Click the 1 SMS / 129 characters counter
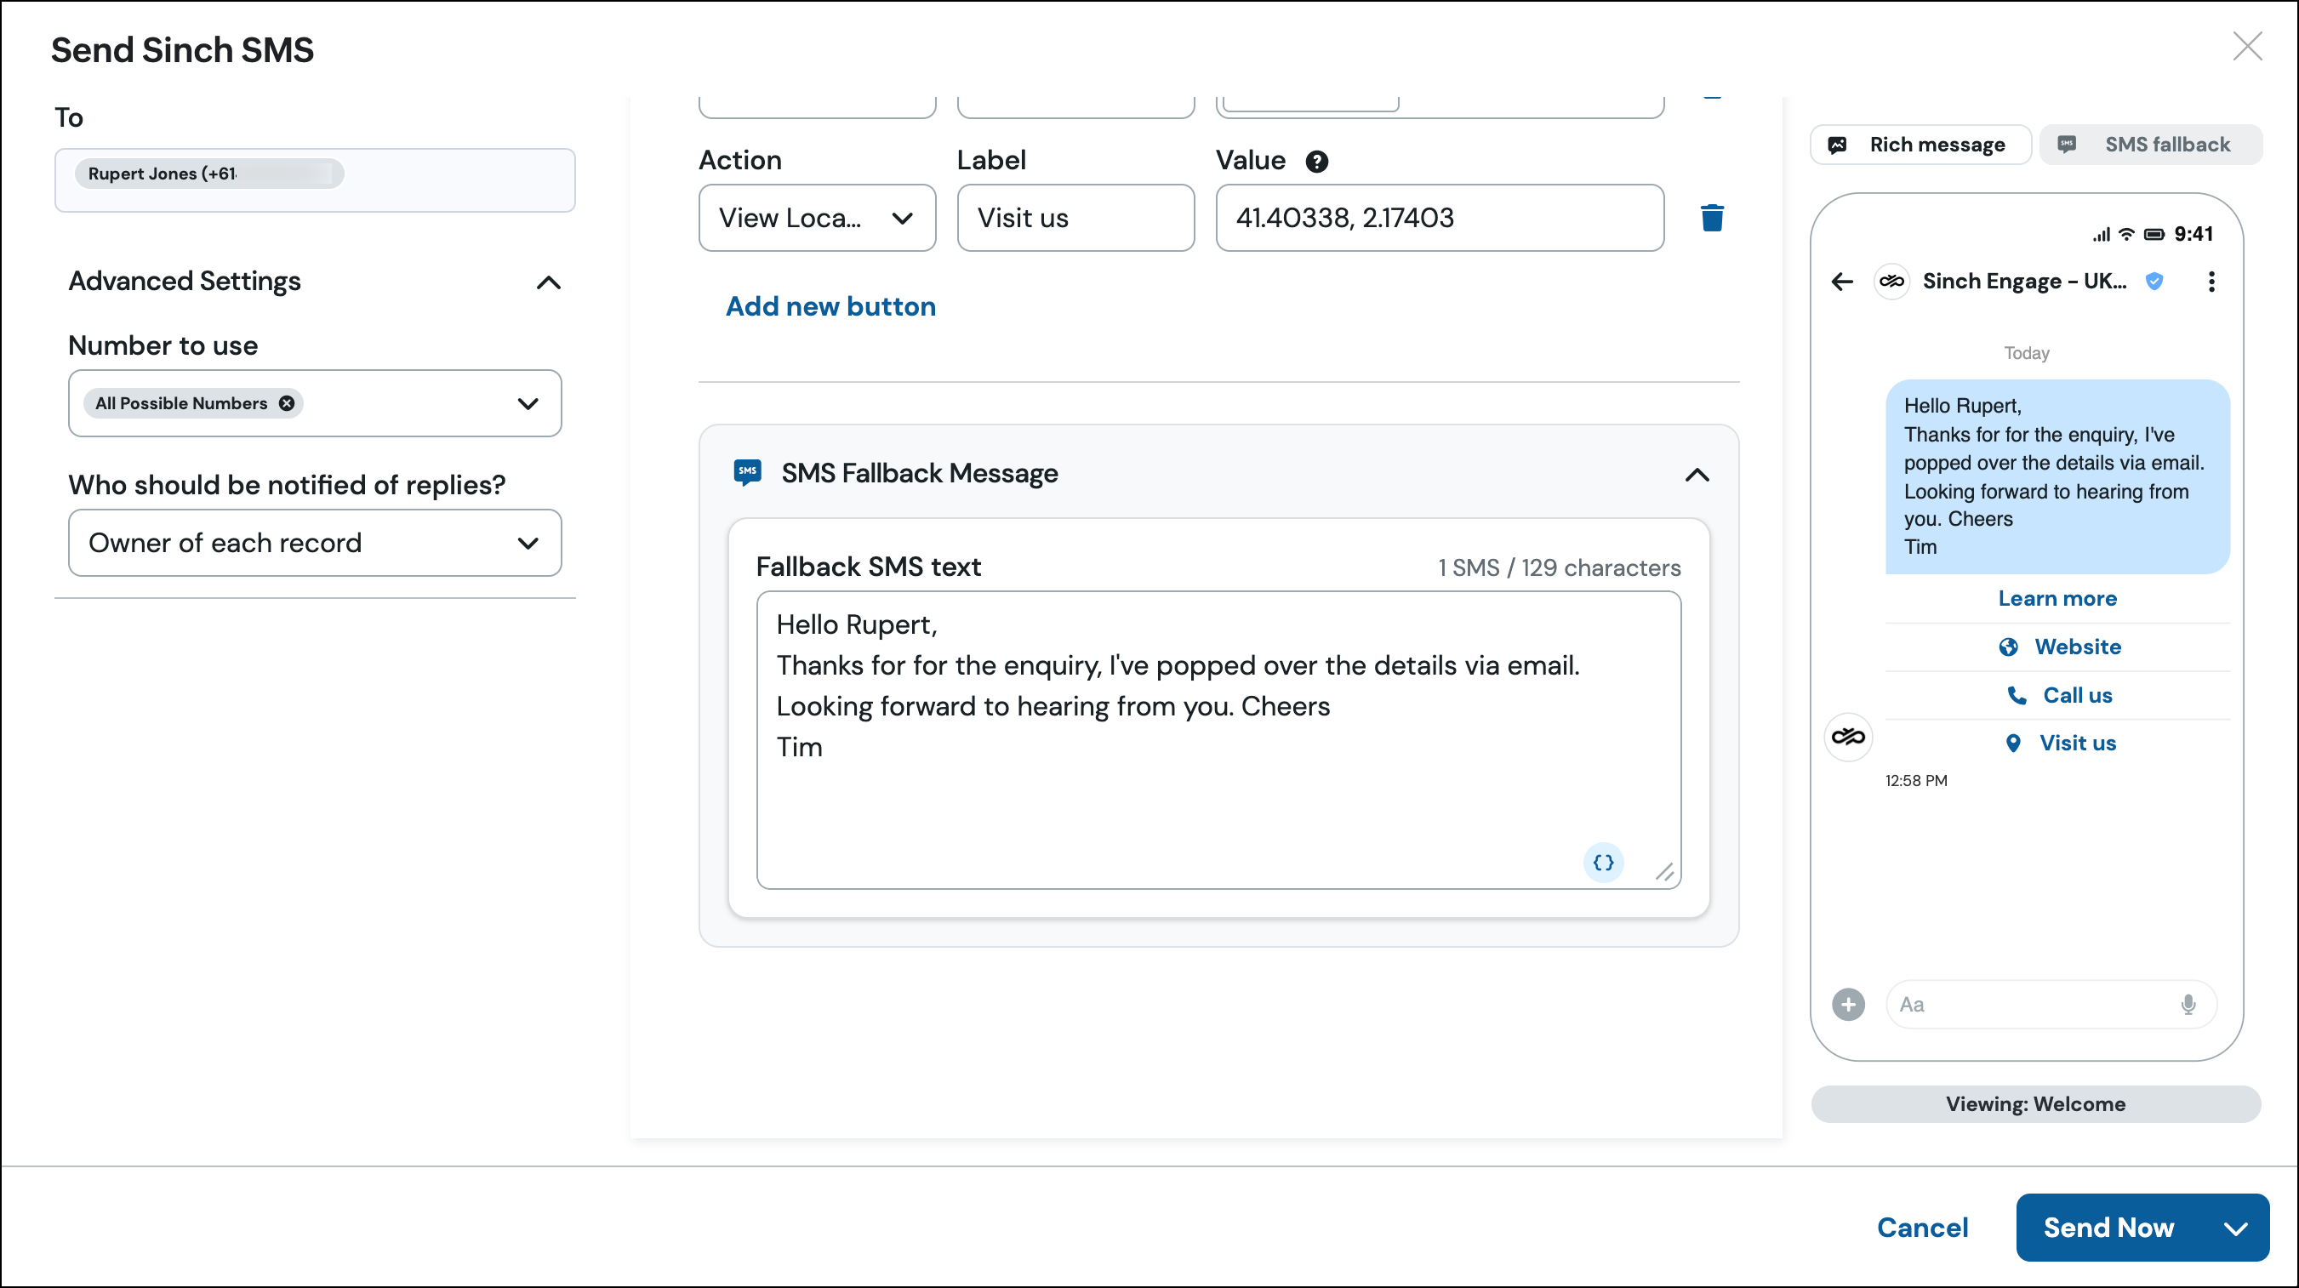Image resolution: width=2299 pixels, height=1288 pixels. (x=1559, y=567)
